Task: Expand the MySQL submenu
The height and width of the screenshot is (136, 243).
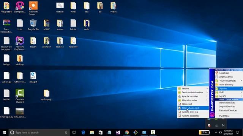Action: point(229,96)
